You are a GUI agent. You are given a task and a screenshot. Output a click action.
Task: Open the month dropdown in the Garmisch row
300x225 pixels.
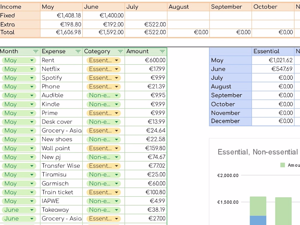[x=32, y=183]
